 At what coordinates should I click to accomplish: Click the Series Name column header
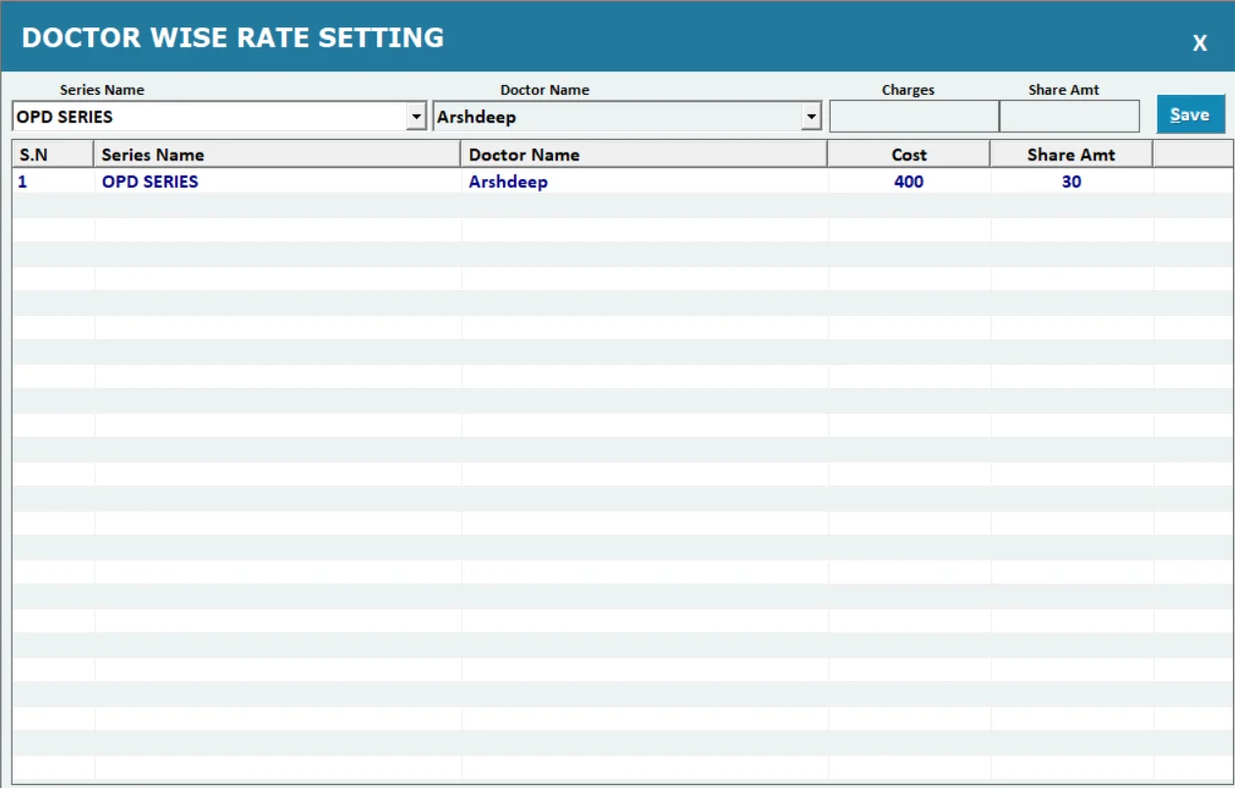point(277,154)
